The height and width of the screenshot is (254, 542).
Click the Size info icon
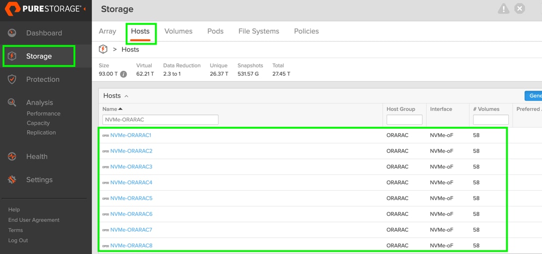tap(123, 74)
